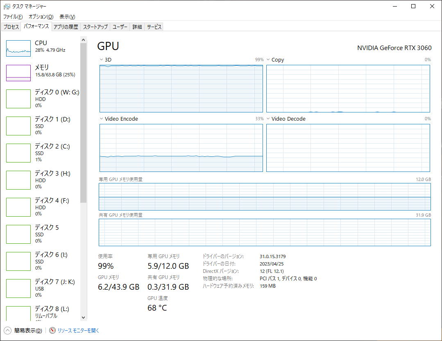Open the Video Encode engine dropdown

(x=101, y=119)
